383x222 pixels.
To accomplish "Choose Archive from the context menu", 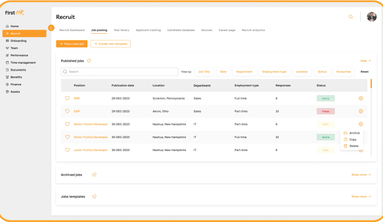I will pos(352,133).
